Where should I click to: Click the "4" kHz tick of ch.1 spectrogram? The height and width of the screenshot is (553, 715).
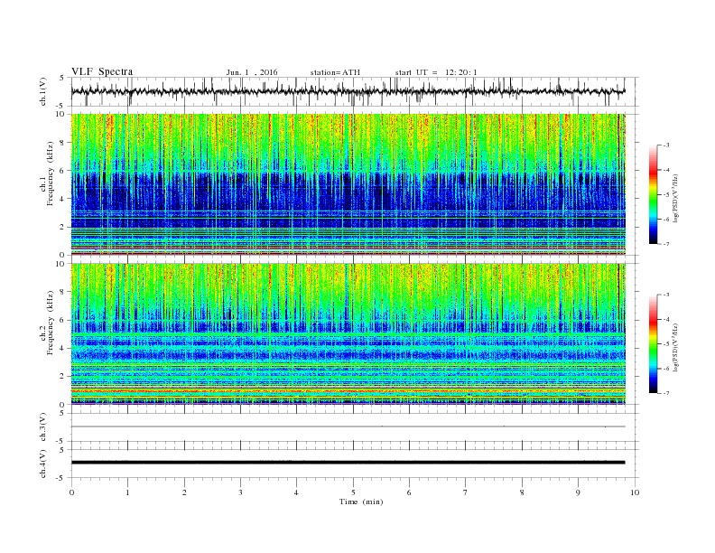(62, 199)
